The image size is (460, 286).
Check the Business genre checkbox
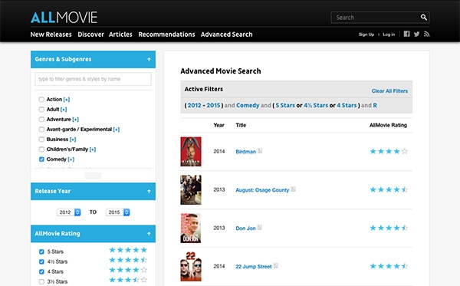[41, 140]
